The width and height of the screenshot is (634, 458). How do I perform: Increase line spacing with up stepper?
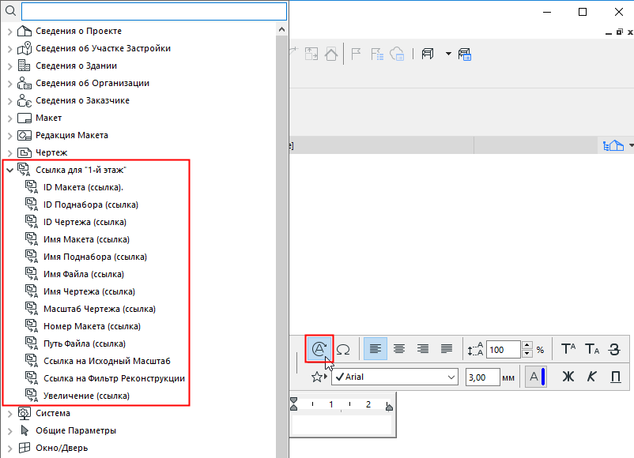(526, 345)
